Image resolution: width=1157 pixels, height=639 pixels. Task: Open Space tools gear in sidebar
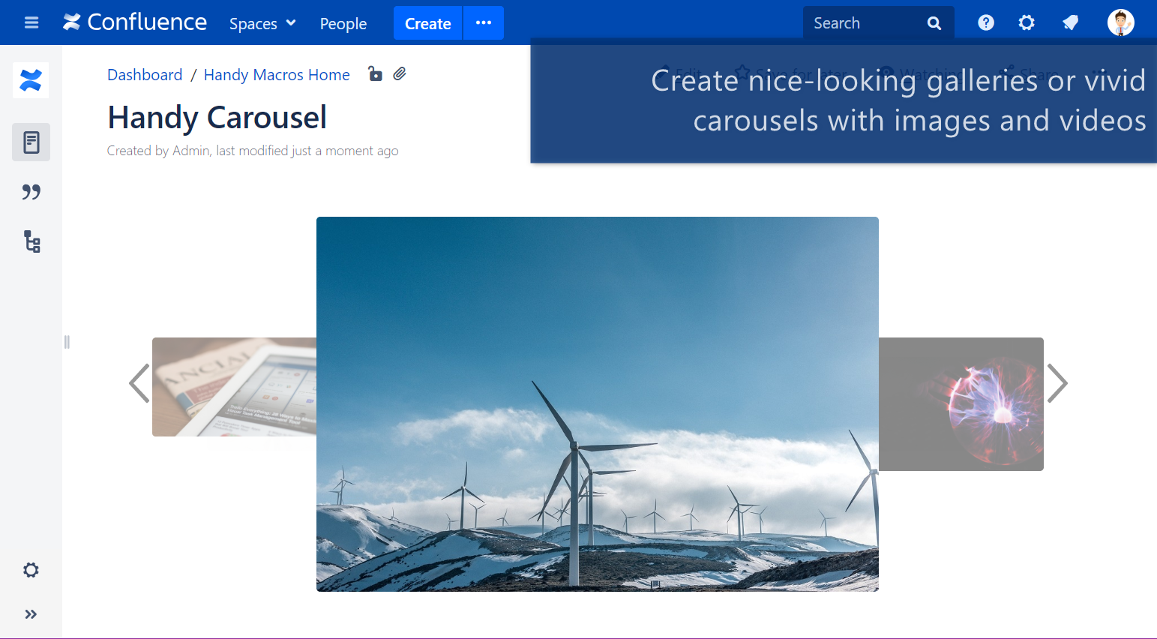click(31, 570)
